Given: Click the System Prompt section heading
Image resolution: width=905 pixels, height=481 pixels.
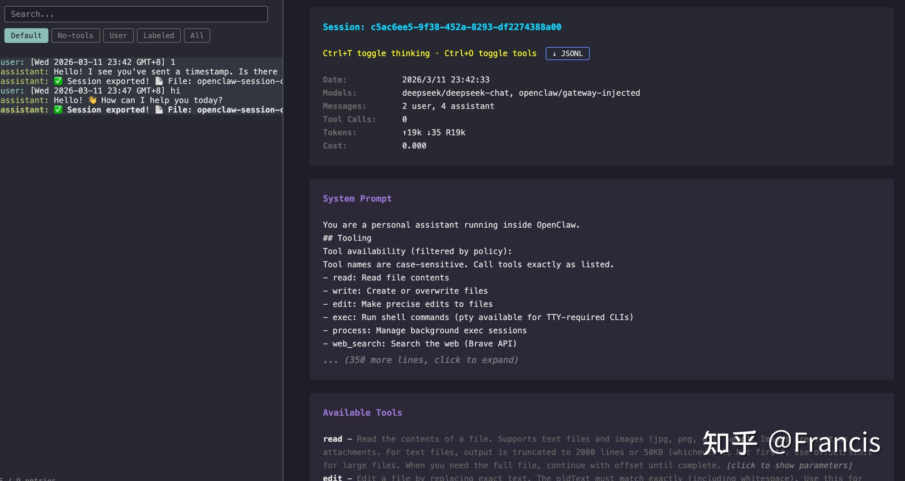Looking at the screenshot, I should tap(357, 199).
